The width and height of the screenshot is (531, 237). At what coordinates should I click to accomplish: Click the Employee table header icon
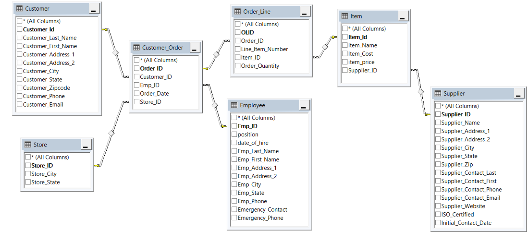tap(233, 105)
